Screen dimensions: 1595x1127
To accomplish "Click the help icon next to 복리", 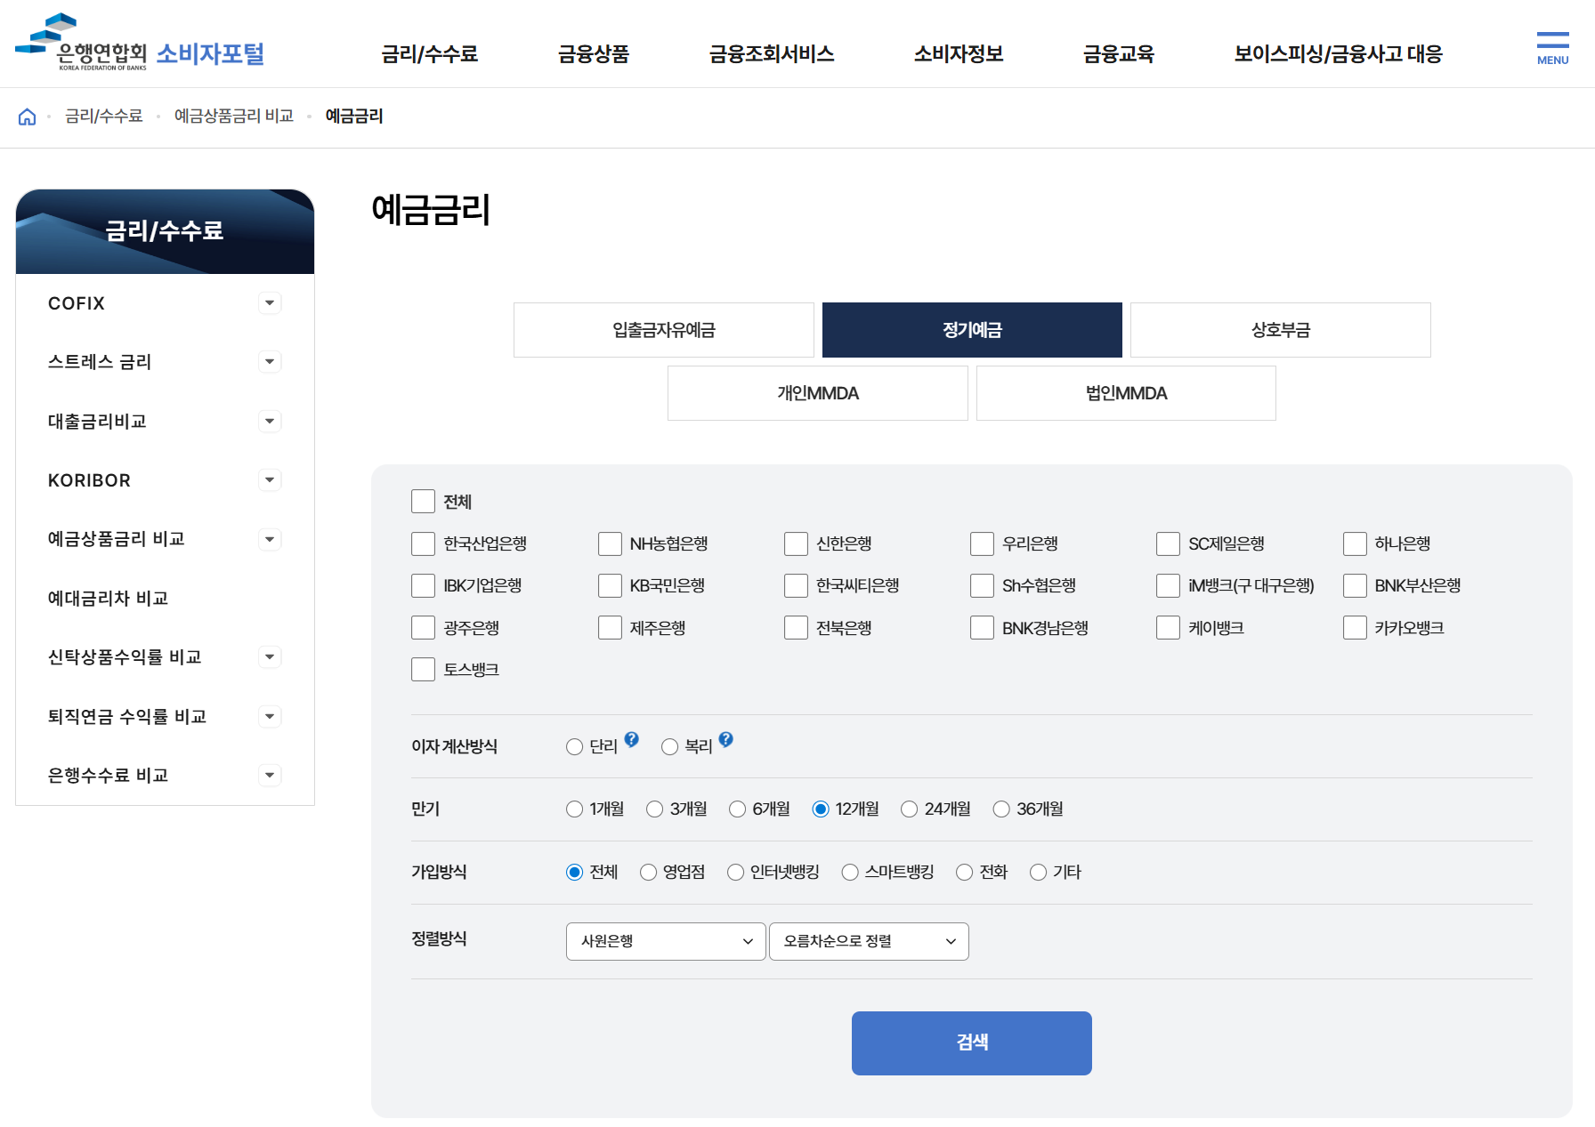I will (726, 739).
